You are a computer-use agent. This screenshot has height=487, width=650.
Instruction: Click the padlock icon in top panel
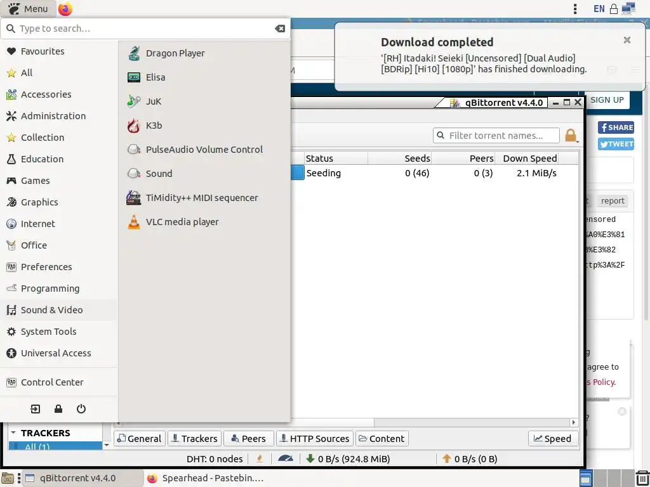click(x=614, y=9)
